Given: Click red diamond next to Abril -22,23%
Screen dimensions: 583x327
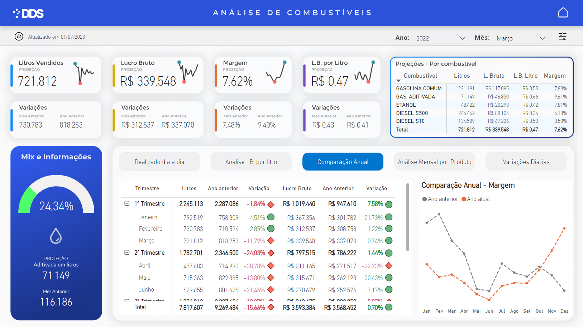Looking at the screenshot, I should [x=389, y=266].
